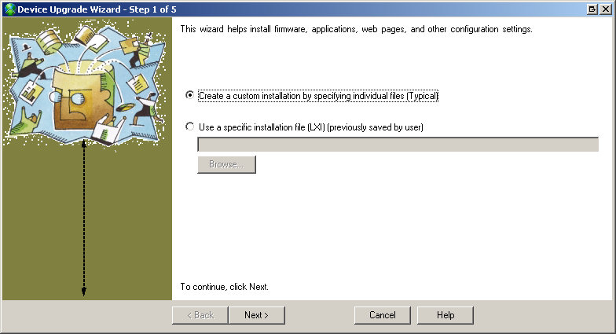This screenshot has height=334, width=616.
Task: Go back with the "< Back" button
Action: point(200,315)
